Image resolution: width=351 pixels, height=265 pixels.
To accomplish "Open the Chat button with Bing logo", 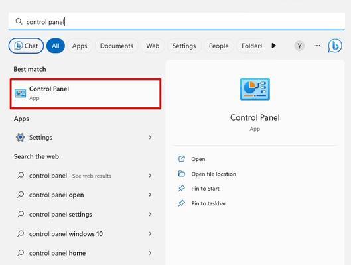I will coord(26,46).
